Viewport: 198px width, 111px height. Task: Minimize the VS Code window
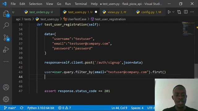pyautogui.click(x=169, y=4)
